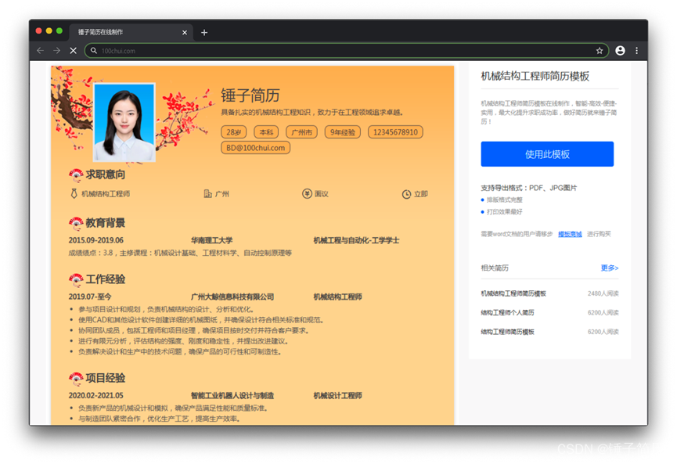Click the fan icon beside 工作经验
The height and width of the screenshot is (464, 677).
pos(76,279)
